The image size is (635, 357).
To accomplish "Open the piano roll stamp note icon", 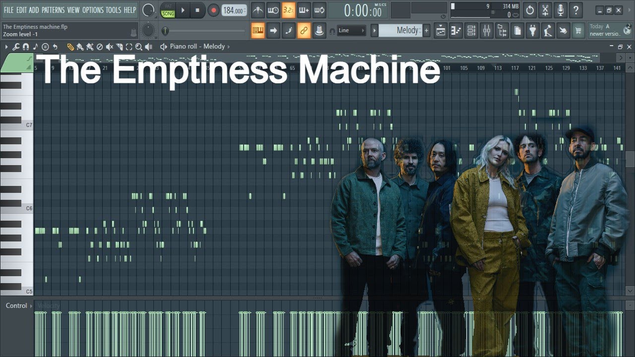I will (x=36, y=47).
